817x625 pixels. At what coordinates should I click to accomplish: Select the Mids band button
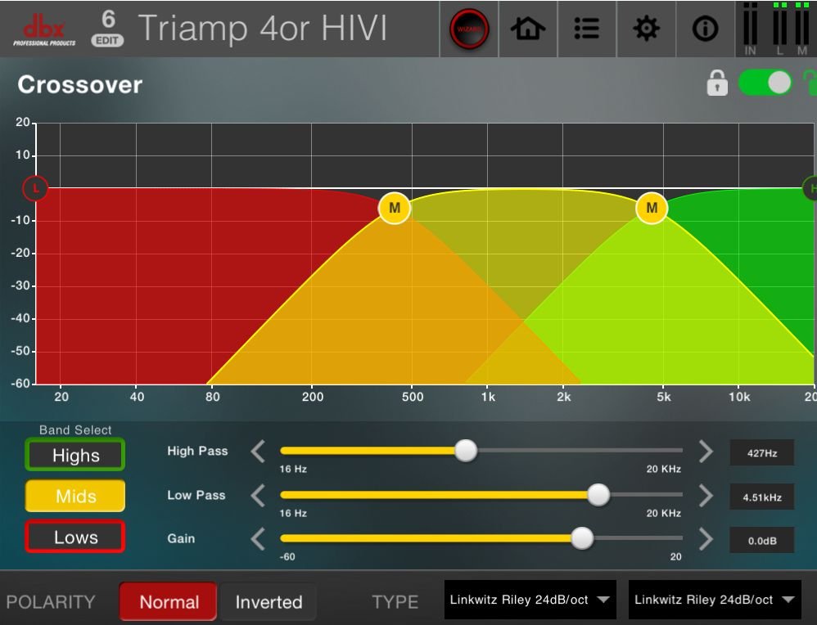coord(75,497)
